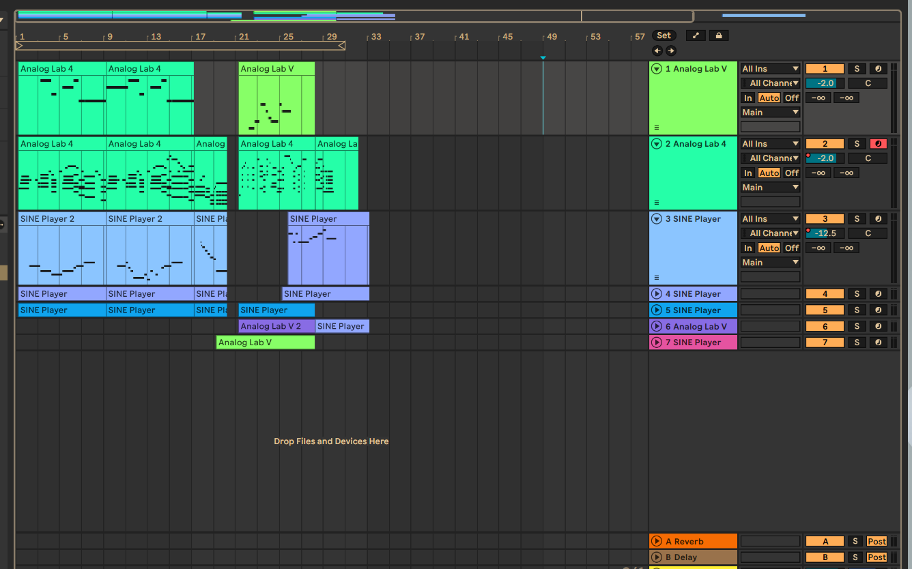
Task: Select the 1 Analog Lab V track title
Action: 696,69
